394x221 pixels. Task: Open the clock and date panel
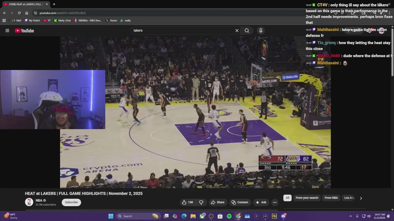(380, 216)
